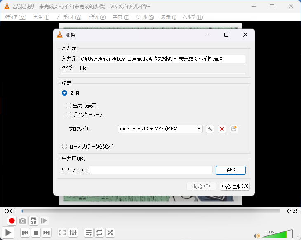This screenshot has height=240, width=301.
Task: Click the 開始 button
Action: point(201,186)
